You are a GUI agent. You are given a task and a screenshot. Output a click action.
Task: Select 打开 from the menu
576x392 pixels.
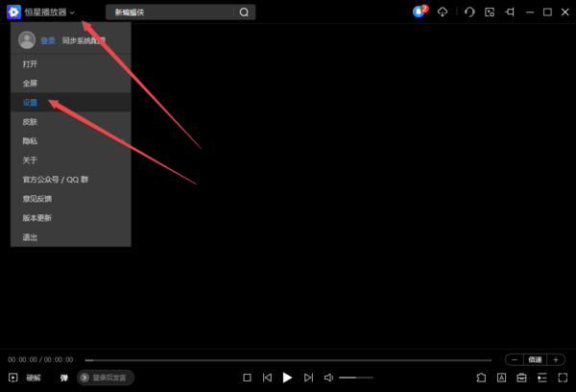tap(70, 64)
